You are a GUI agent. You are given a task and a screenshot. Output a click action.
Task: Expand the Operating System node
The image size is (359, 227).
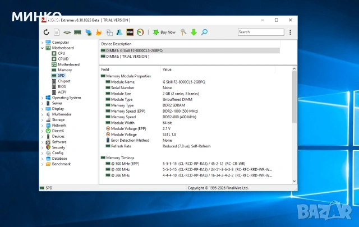coord(42,98)
